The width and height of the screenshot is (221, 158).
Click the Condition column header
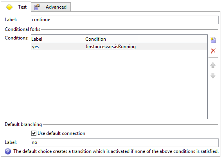click(x=112, y=39)
